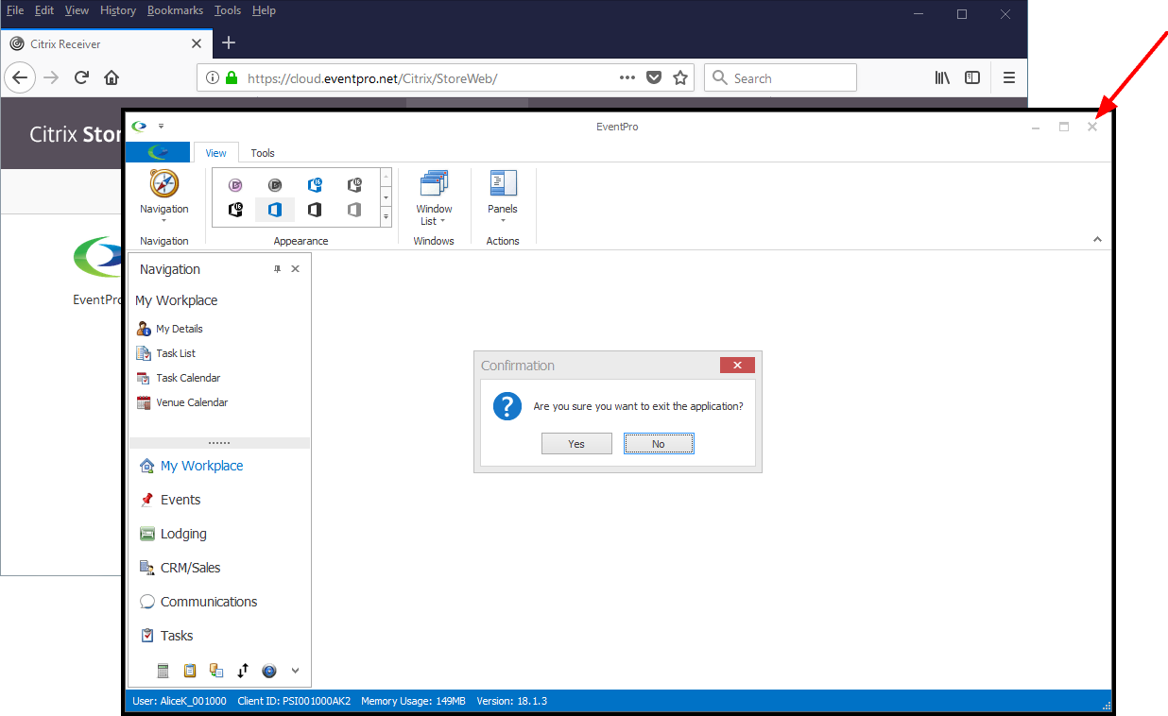Click the blue round disc icon in footer
The width and height of the screenshot is (1168, 716).
coord(269,671)
